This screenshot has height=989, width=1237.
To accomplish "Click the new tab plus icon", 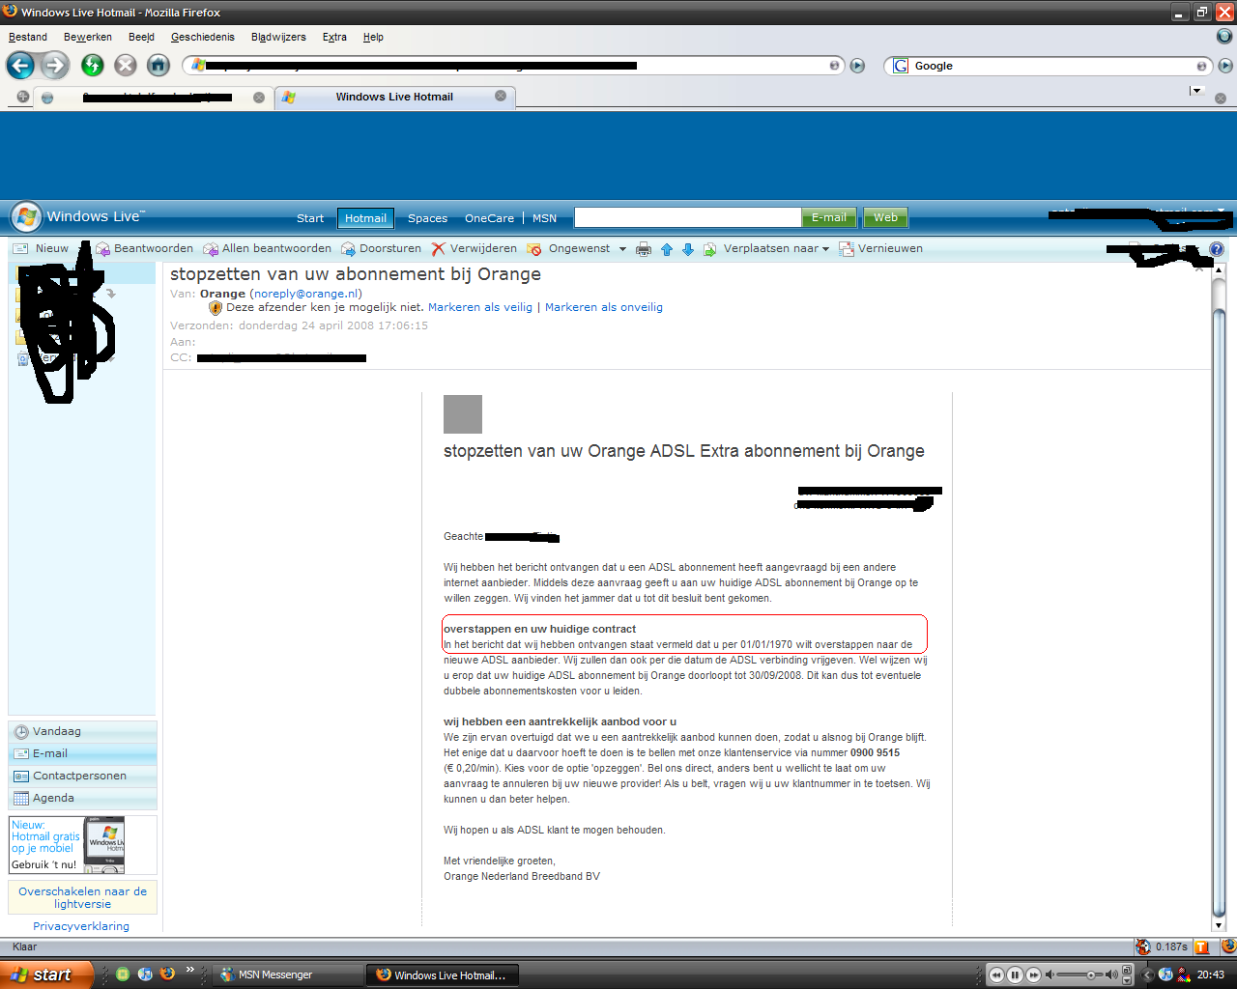I will [23, 97].
